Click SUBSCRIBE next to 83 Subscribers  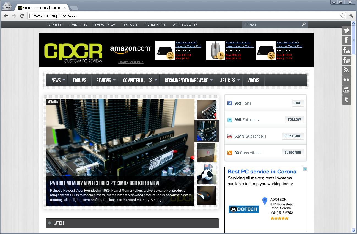pyautogui.click(x=293, y=153)
